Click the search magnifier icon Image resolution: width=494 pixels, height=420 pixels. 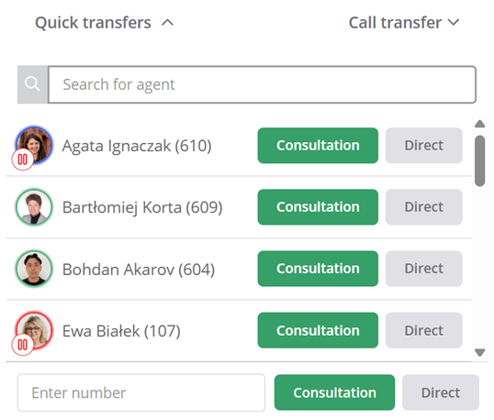click(x=32, y=84)
